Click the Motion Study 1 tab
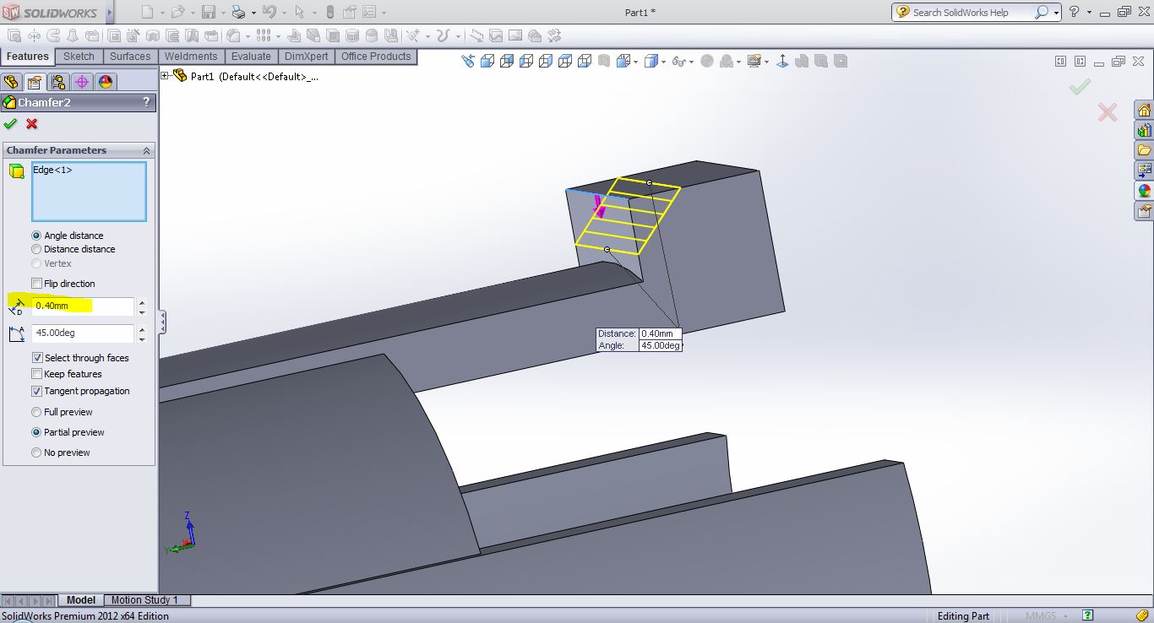1154x623 pixels. pyautogui.click(x=144, y=600)
